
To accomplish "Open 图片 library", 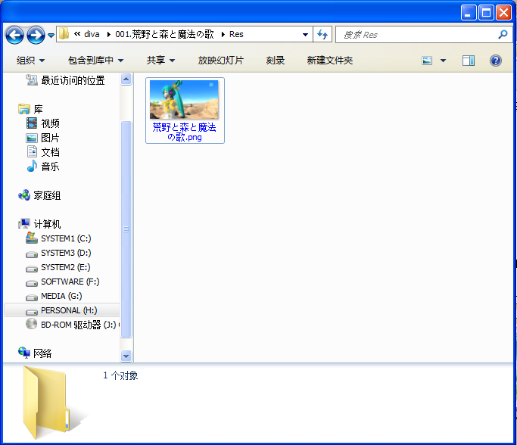I will click(50, 138).
